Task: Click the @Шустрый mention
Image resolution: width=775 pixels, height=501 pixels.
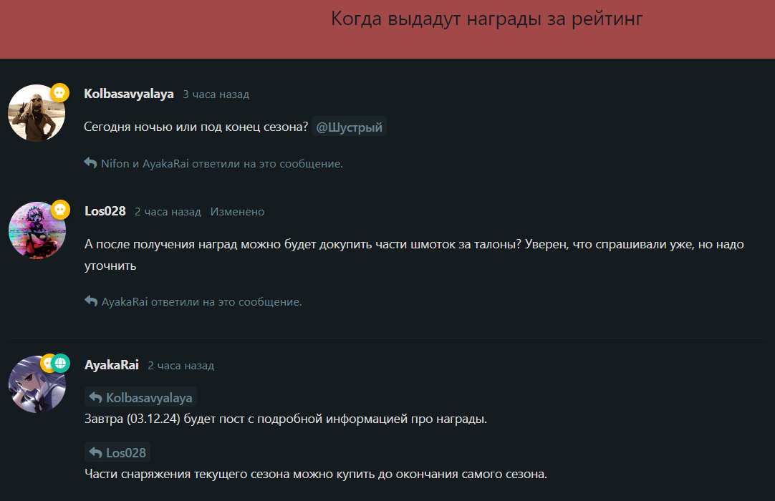Action: 349,127
